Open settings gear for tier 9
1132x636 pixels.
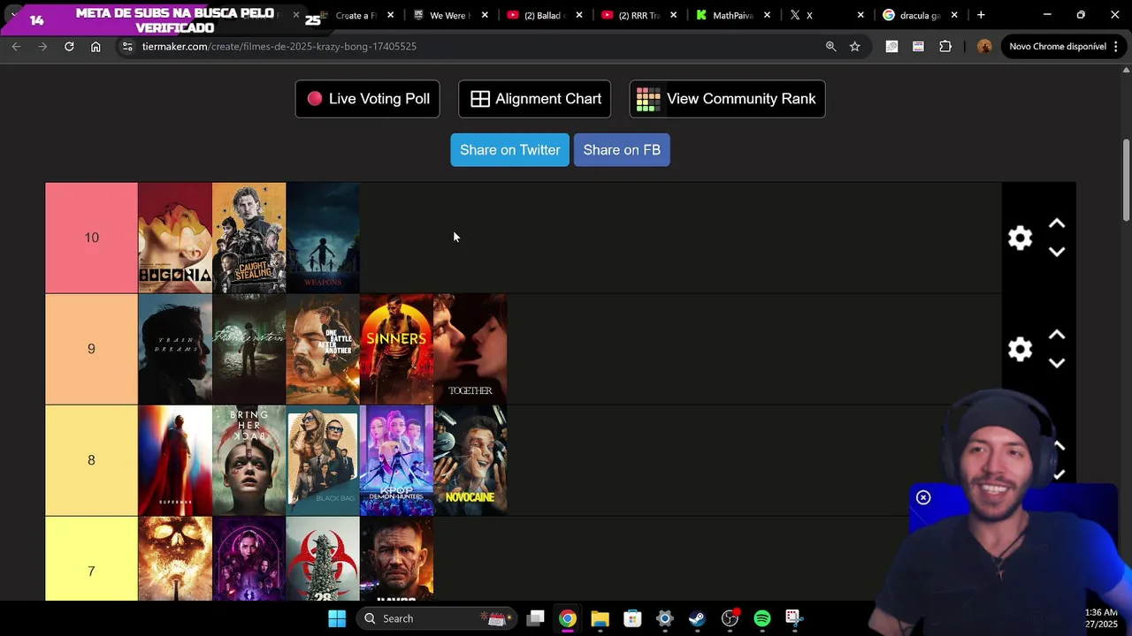[x=1020, y=349]
